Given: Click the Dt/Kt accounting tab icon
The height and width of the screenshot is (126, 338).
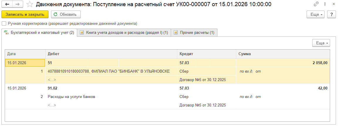Looking at the screenshot, I should click(6, 33).
